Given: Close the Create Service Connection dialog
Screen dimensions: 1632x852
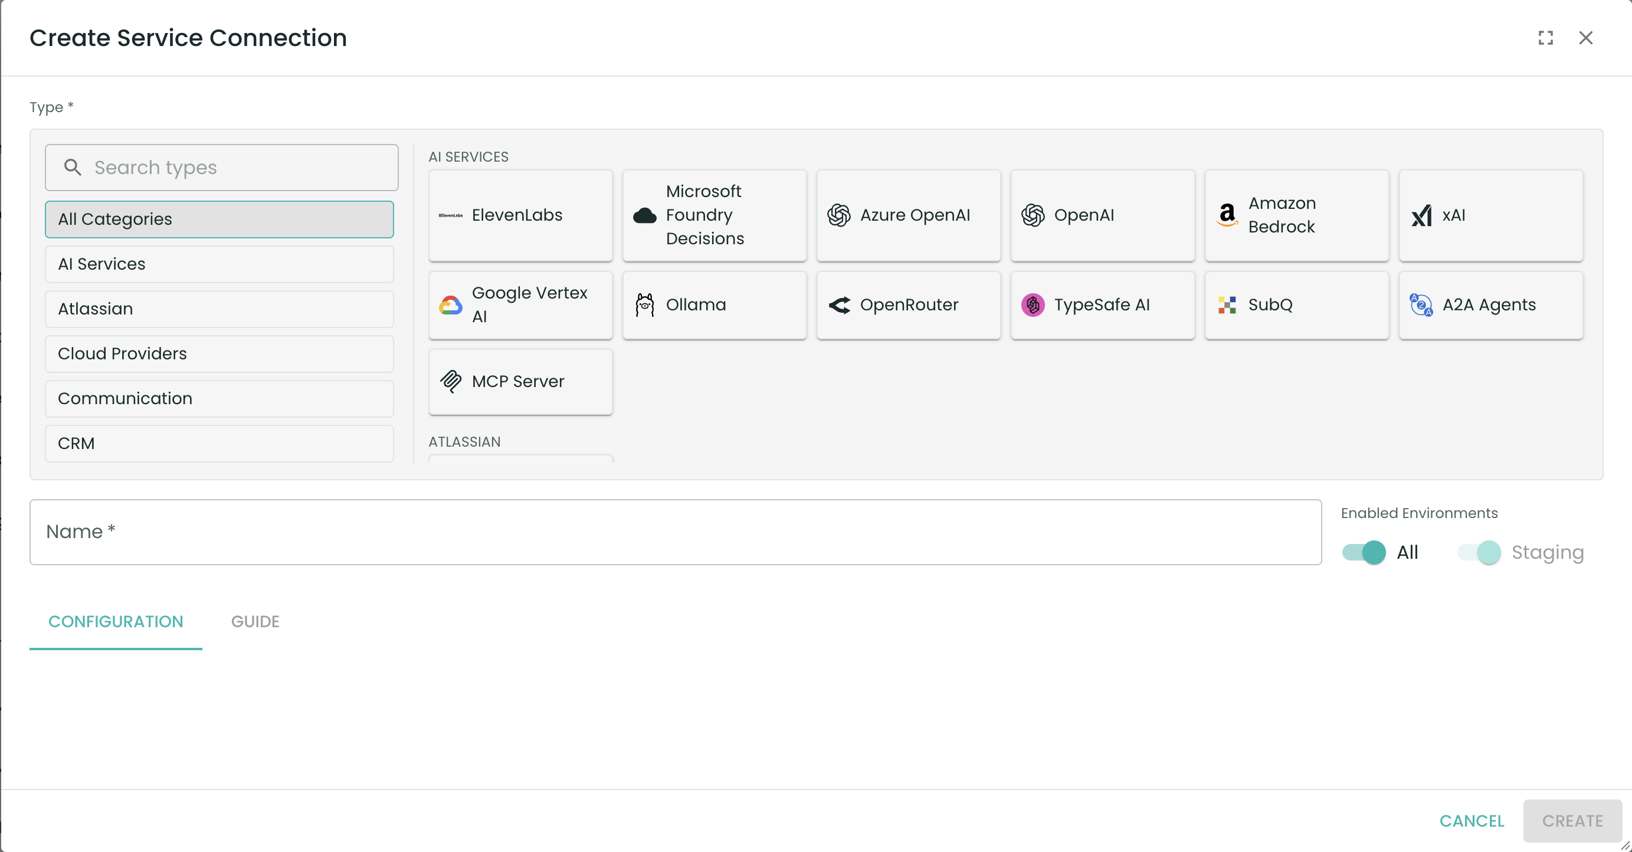Looking at the screenshot, I should click(x=1585, y=38).
